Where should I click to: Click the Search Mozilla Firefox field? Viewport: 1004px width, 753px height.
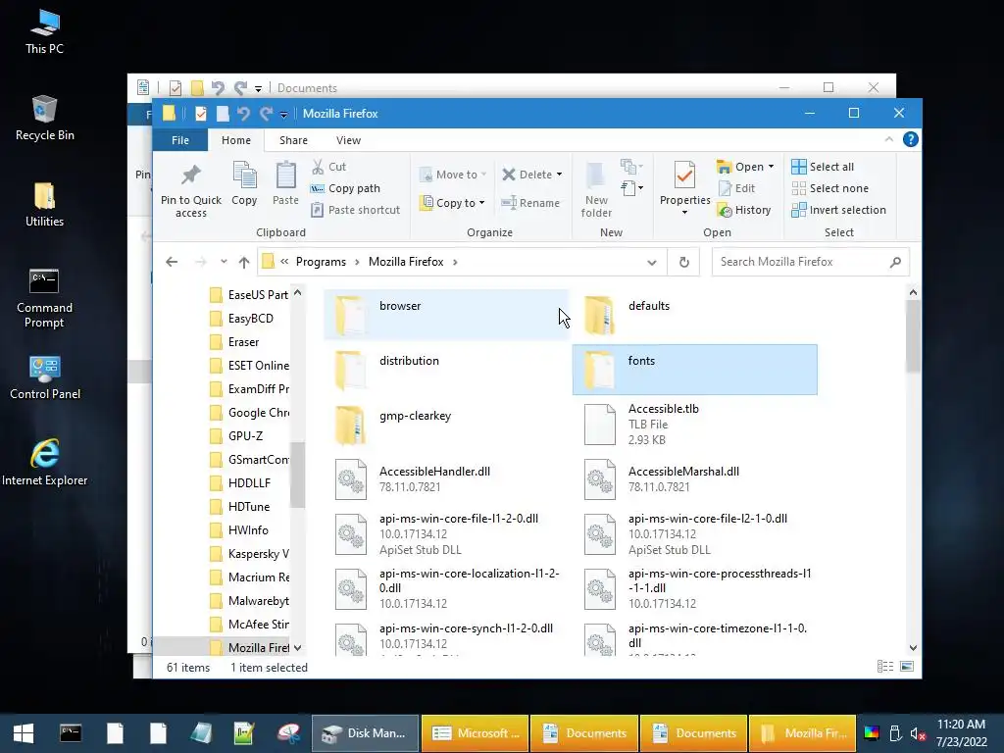tap(810, 262)
